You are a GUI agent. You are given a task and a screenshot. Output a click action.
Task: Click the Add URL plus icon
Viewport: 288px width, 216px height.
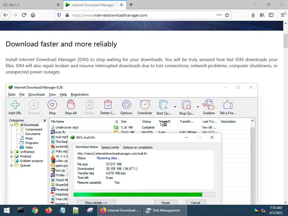click(x=15, y=105)
